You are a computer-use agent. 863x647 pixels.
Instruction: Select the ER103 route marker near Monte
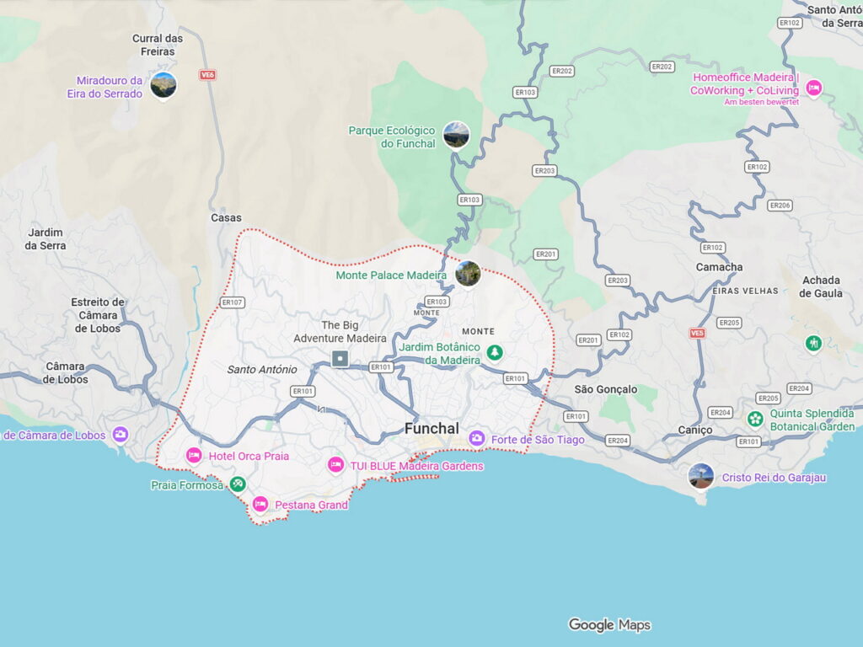tap(437, 301)
